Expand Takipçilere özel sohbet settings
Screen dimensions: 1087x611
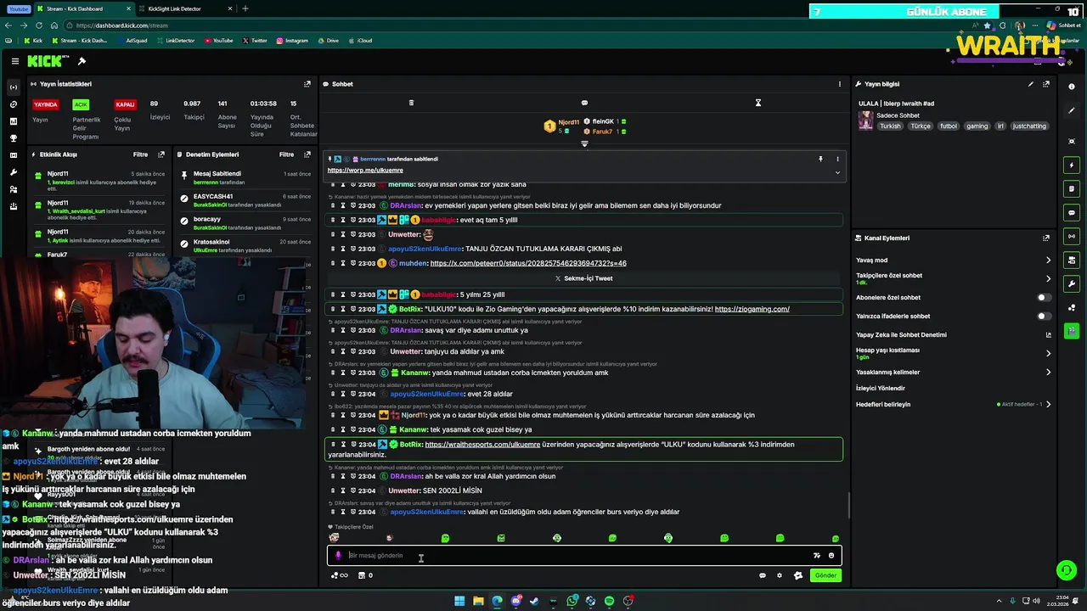point(1048,278)
